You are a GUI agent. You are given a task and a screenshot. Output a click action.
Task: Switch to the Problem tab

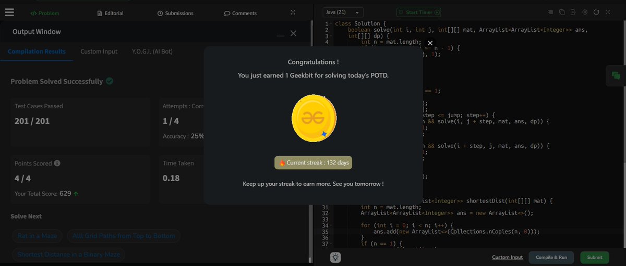click(44, 13)
